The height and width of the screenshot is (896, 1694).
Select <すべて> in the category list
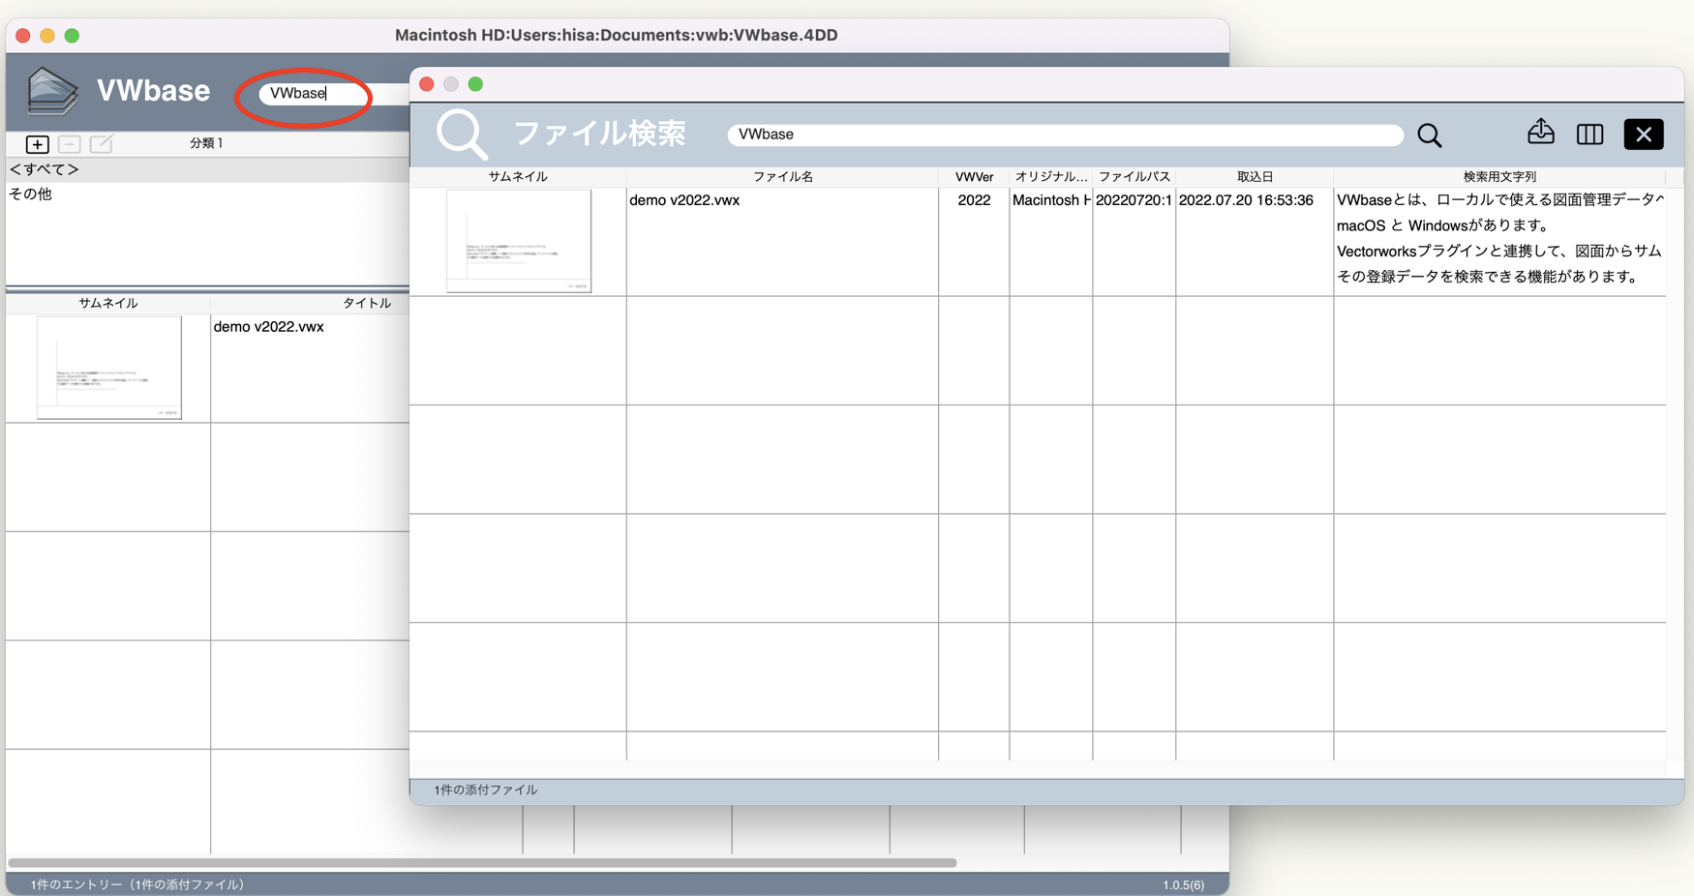coord(207,169)
